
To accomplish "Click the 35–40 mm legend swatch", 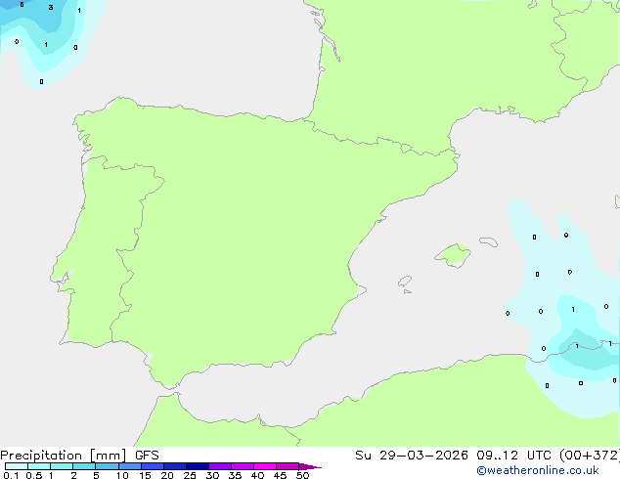I will click(x=243, y=466).
